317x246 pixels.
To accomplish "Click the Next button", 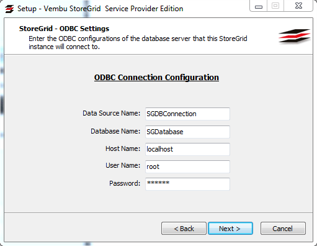I will [x=230, y=229].
